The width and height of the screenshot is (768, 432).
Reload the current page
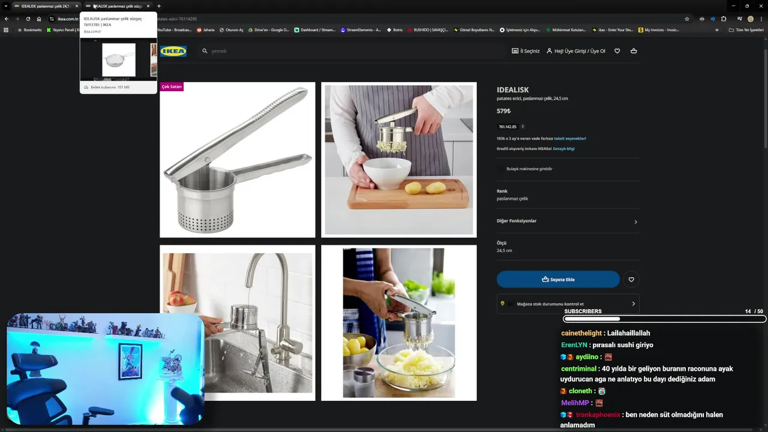[28, 19]
